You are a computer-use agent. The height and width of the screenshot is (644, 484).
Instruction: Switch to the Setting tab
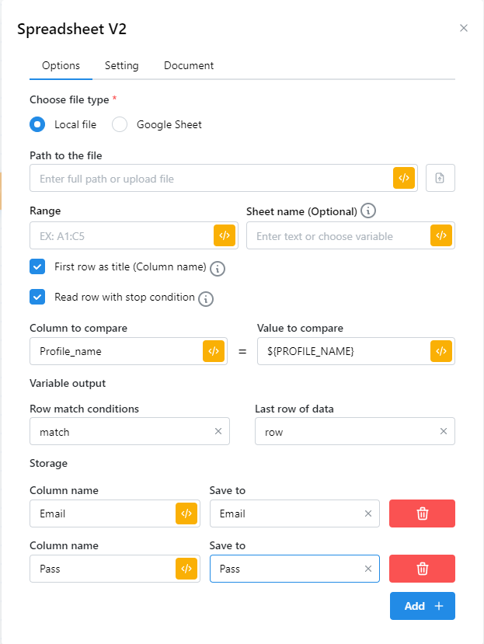tap(122, 66)
